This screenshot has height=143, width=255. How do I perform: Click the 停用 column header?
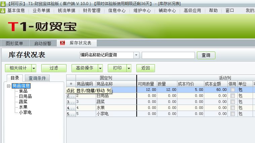[232, 84]
